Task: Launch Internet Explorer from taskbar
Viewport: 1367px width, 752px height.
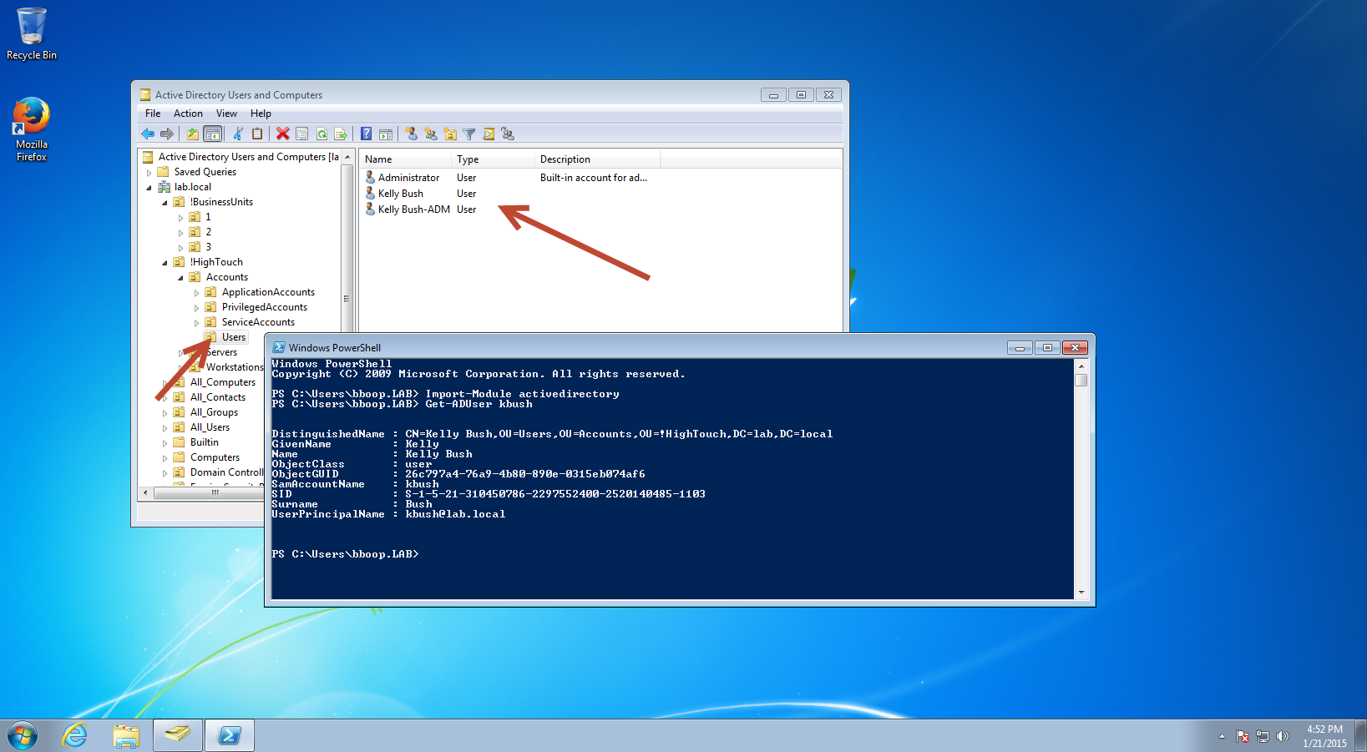Action: [x=75, y=735]
